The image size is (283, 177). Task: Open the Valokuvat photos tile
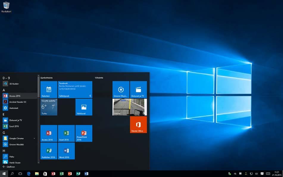click(84, 107)
